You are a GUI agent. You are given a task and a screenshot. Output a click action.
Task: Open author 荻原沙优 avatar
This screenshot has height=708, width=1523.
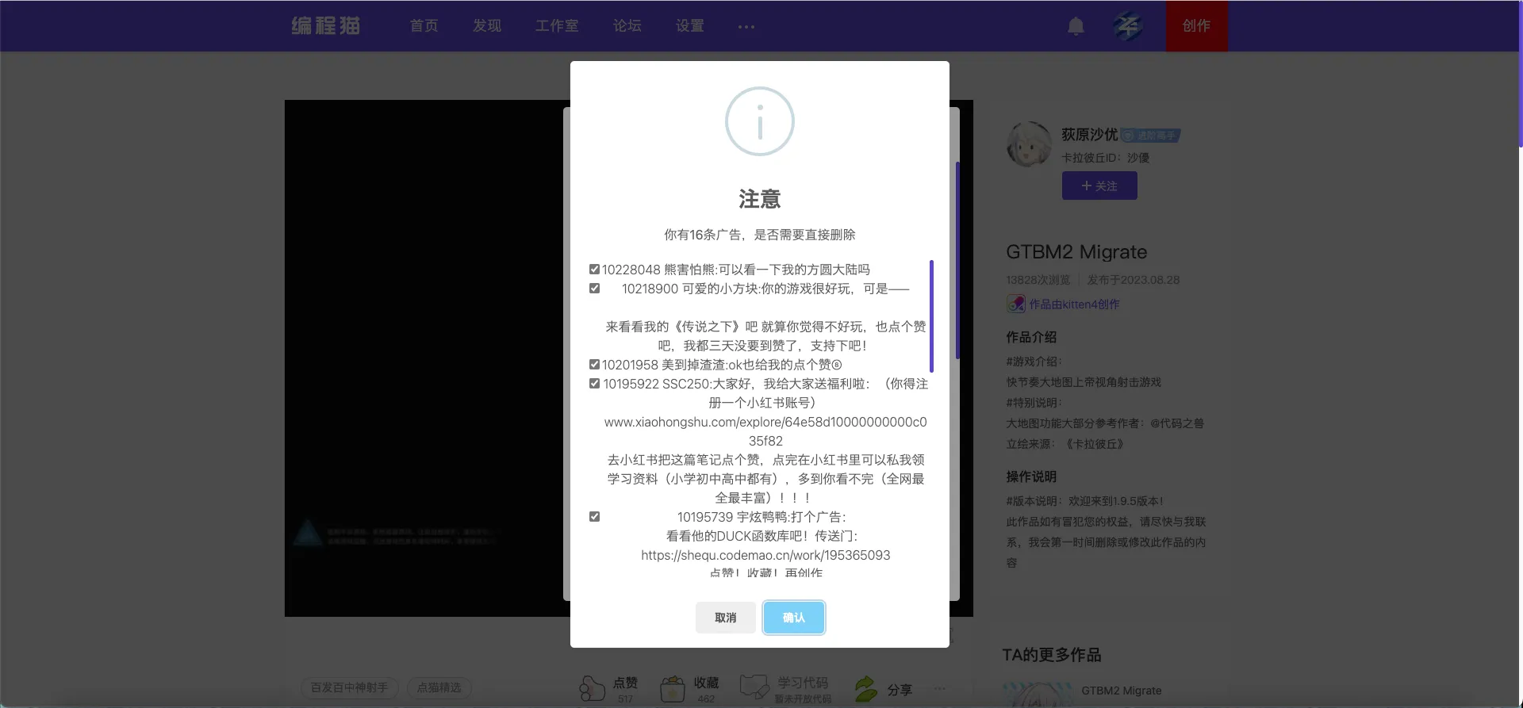[x=1029, y=144]
